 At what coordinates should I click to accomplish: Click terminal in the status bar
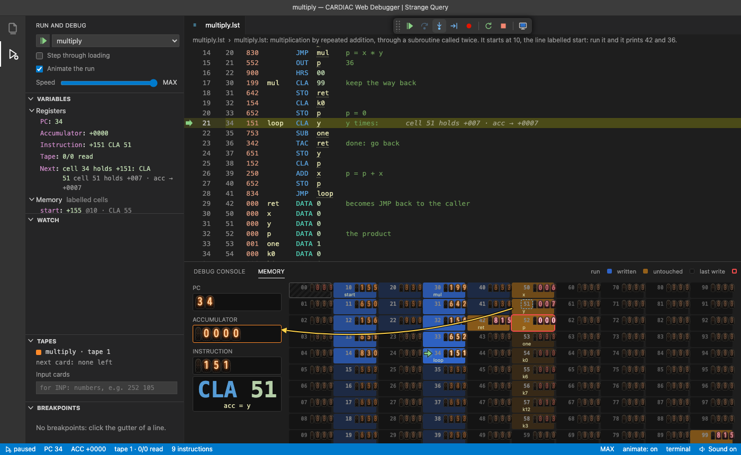coord(678,449)
